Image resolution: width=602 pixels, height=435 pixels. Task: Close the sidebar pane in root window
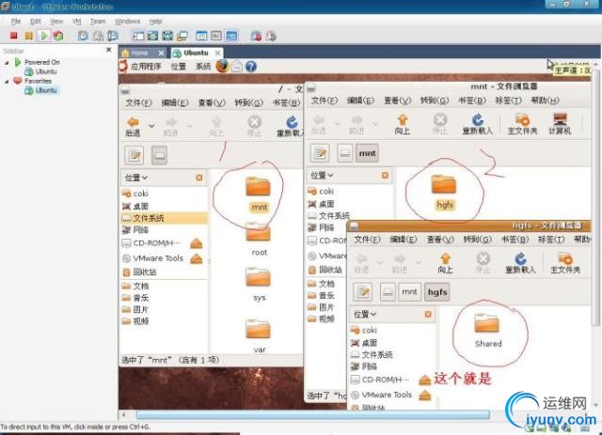coord(198,178)
